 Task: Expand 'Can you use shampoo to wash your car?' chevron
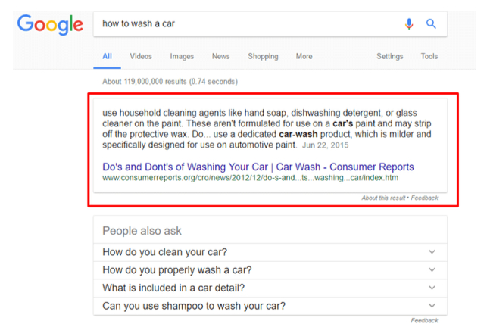[432, 306]
